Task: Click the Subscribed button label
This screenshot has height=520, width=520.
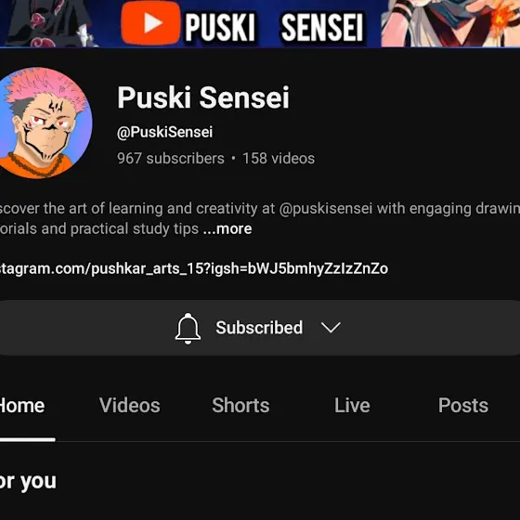Action: click(x=259, y=328)
